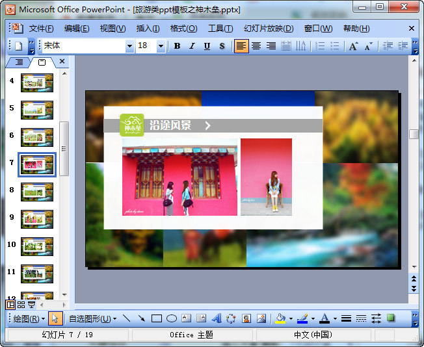This screenshot has width=424, height=347.
Task: Expand formatting toolbar options at right
Action: 415,47
